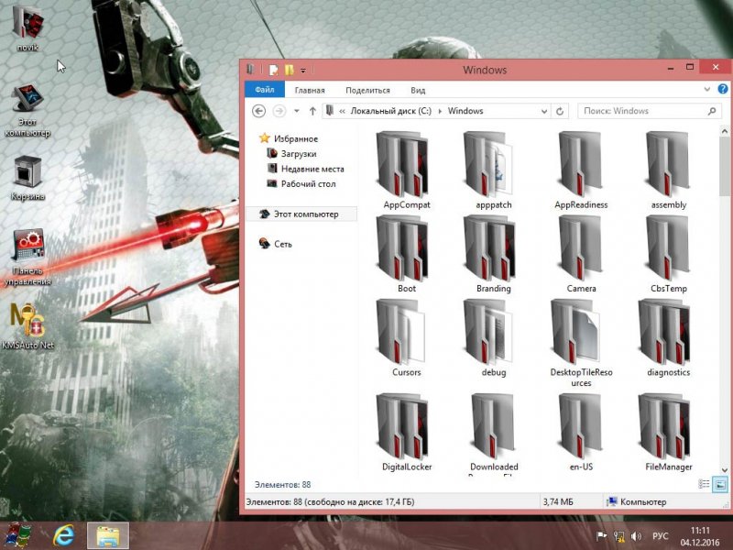The width and height of the screenshot is (733, 550).
Task: Open the assembly folder
Action: 668,170
